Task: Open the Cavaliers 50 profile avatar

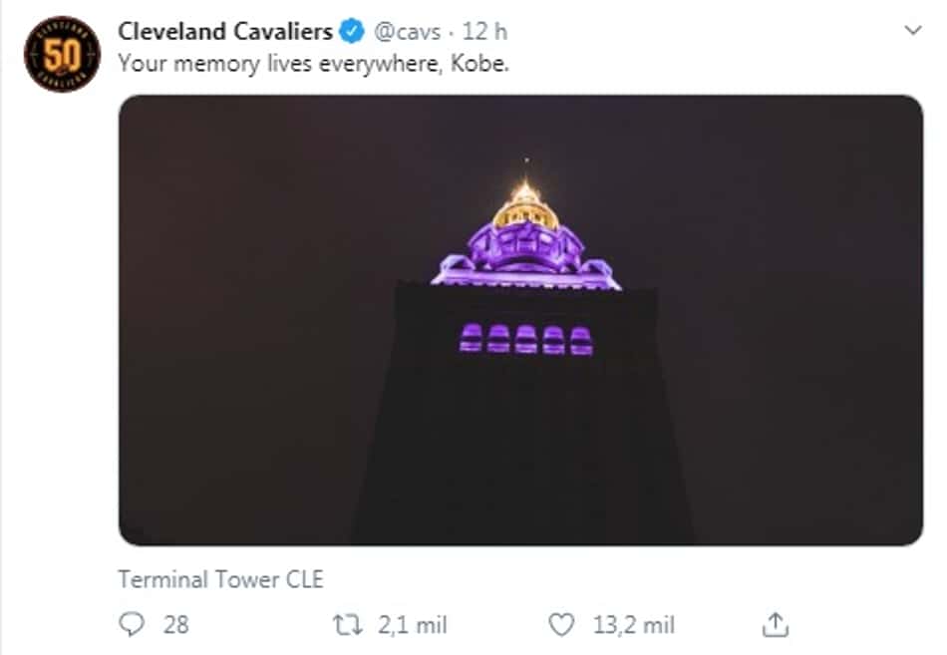Action: (62, 54)
